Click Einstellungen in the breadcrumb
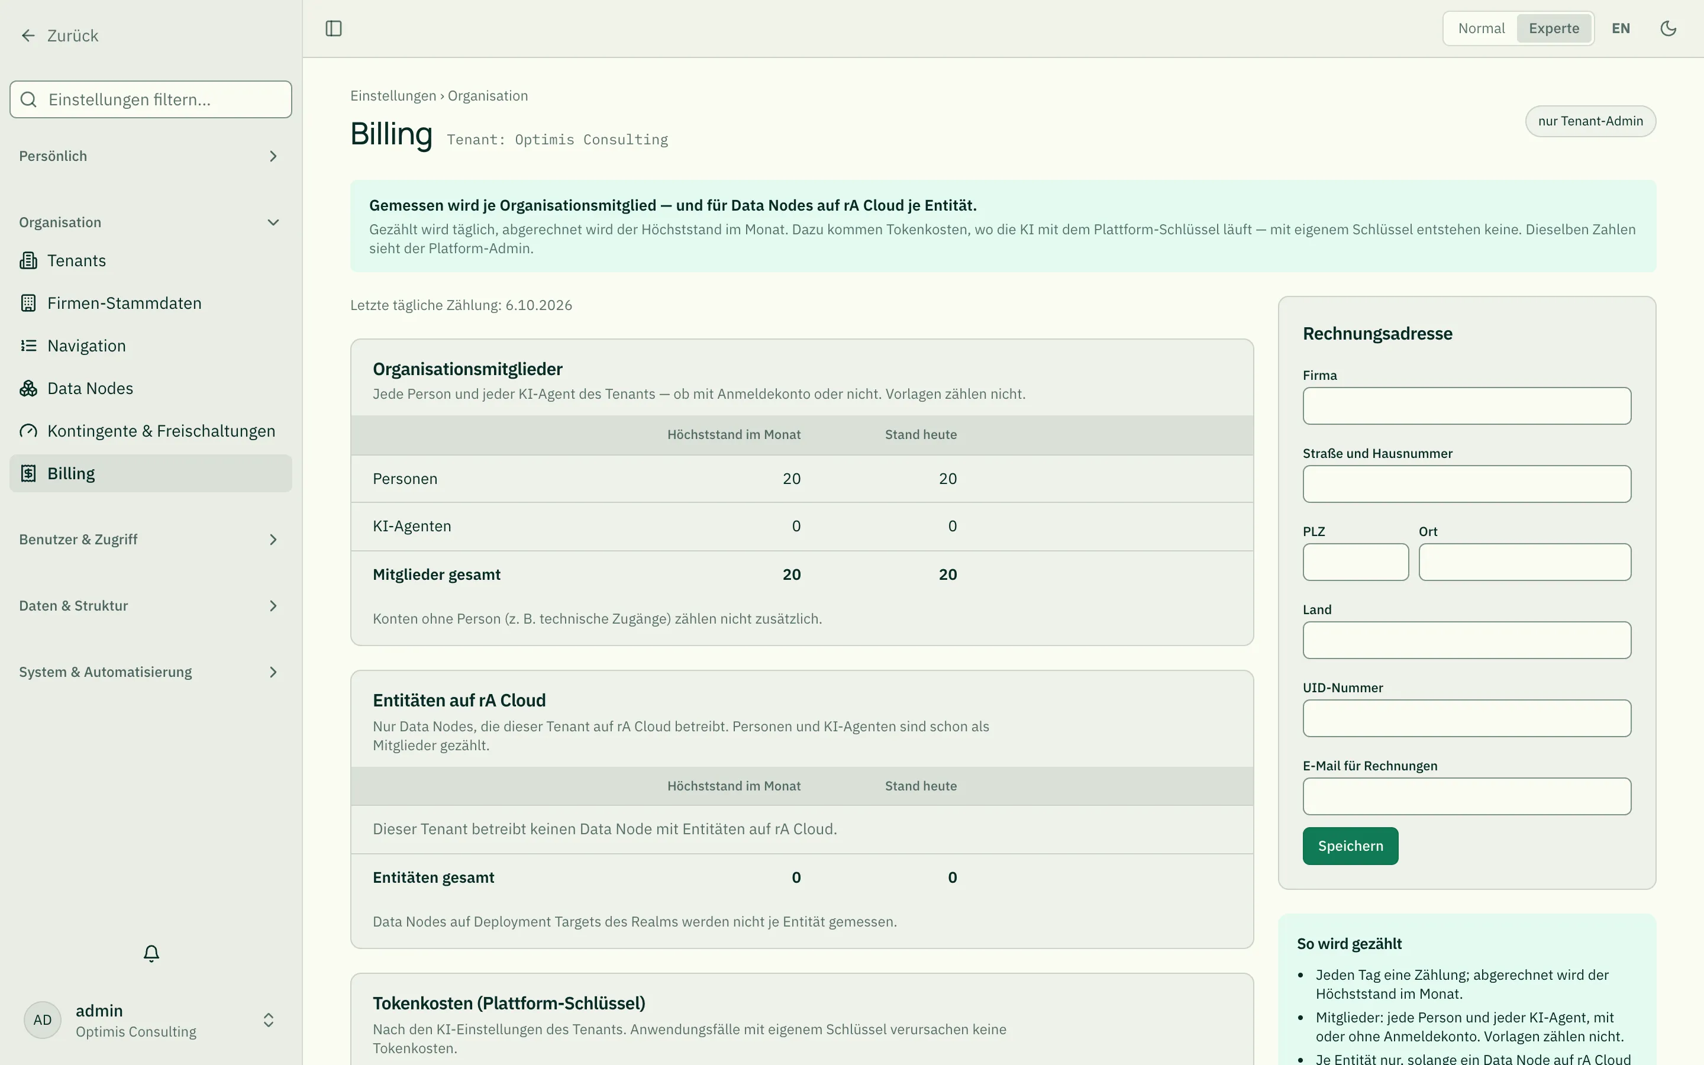The height and width of the screenshot is (1065, 1704). (x=393, y=96)
